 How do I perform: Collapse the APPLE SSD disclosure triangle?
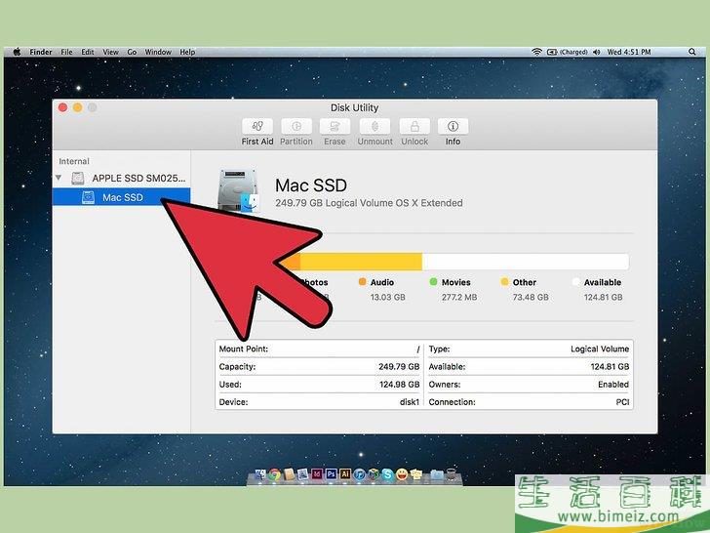coord(59,178)
